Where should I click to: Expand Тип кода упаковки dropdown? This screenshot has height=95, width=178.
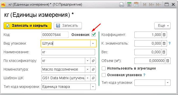coord(168,83)
